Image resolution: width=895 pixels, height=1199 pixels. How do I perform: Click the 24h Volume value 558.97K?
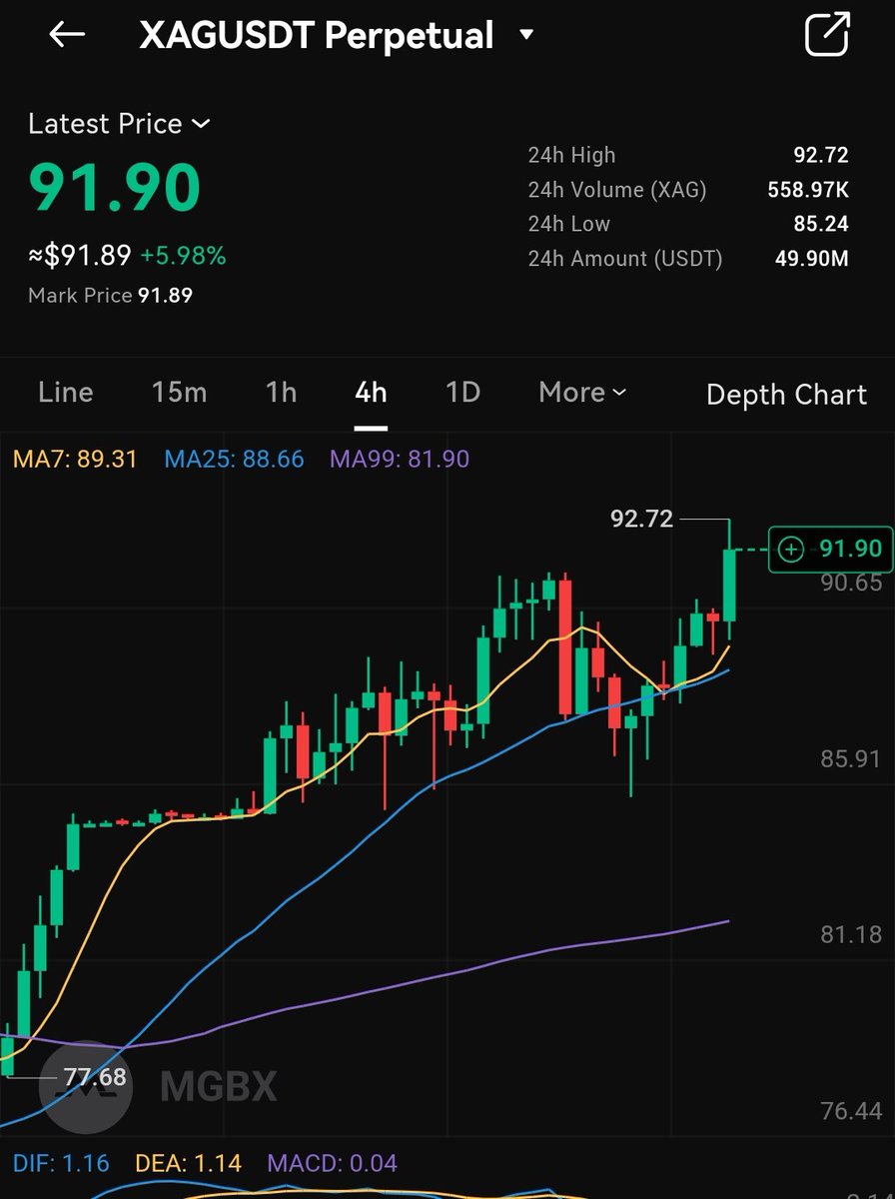(x=808, y=190)
